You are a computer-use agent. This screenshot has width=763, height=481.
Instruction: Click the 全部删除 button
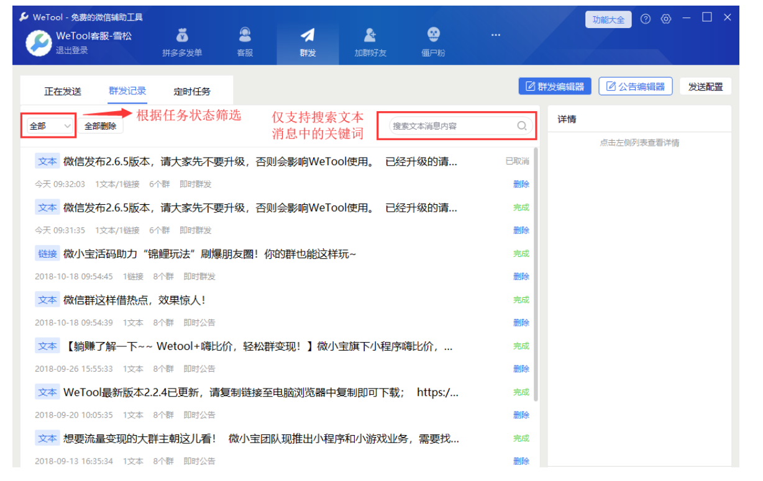click(101, 126)
